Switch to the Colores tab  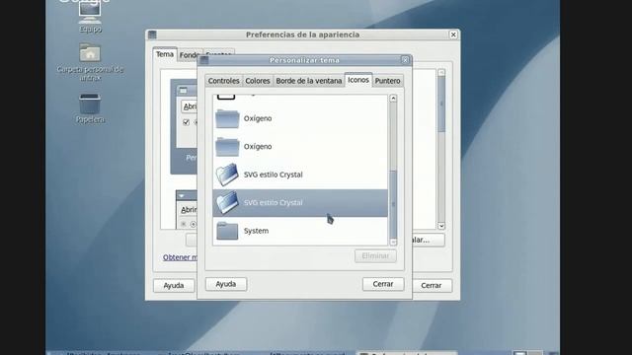[x=258, y=81]
